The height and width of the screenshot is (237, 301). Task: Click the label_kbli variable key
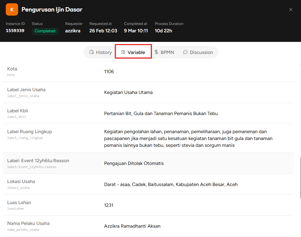(x=16, y=117)
